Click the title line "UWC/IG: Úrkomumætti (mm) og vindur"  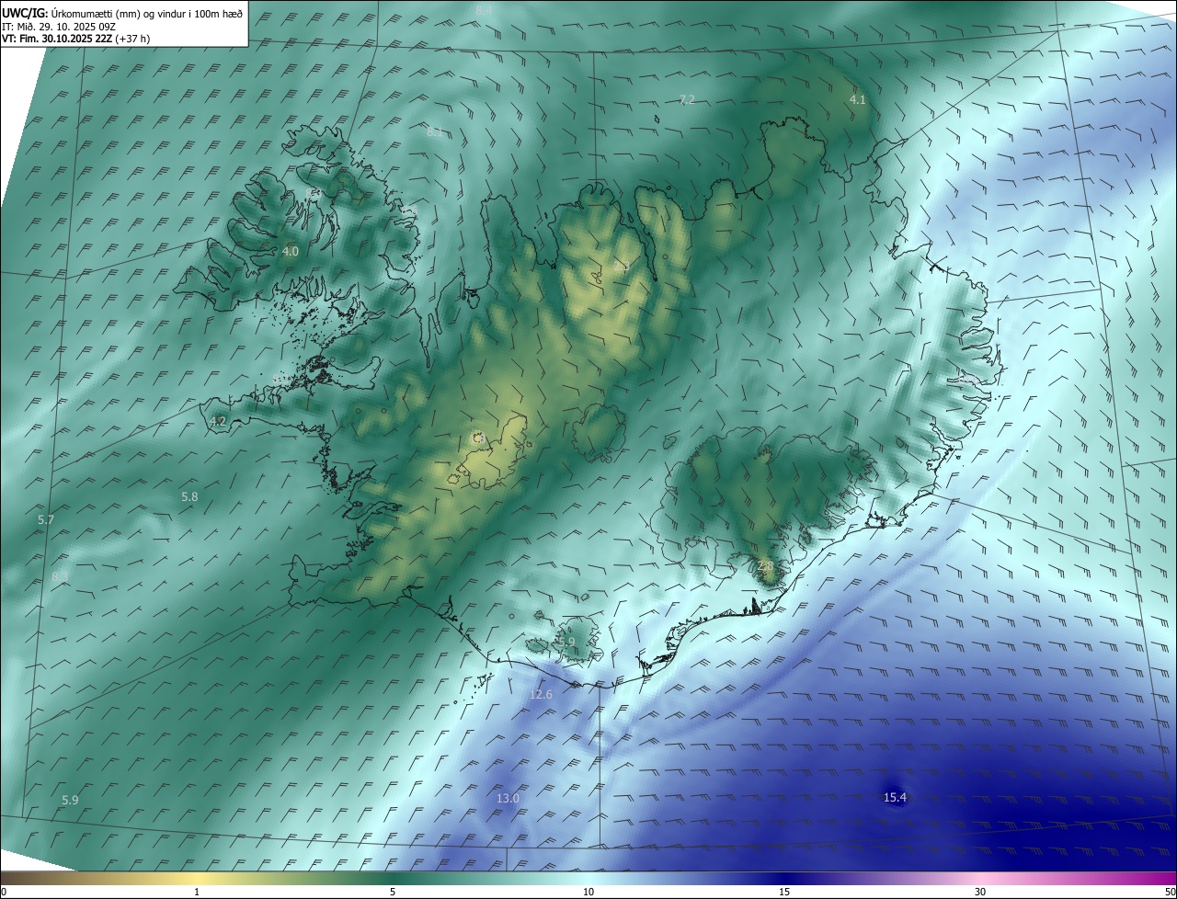pyautogui.click(x=122, y=13)
